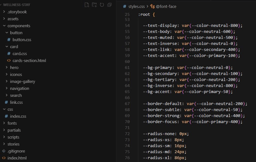Click the CSS hash icon beside index.css
This screenshot has height=162, width=256.
(6, 116)
